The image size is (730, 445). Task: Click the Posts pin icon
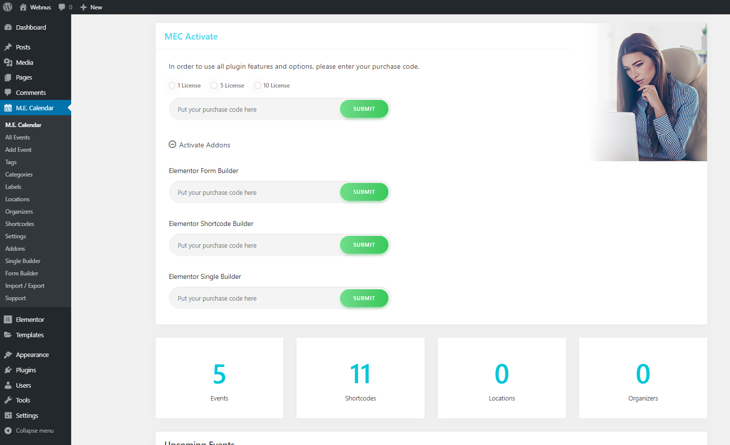(8, 47)
